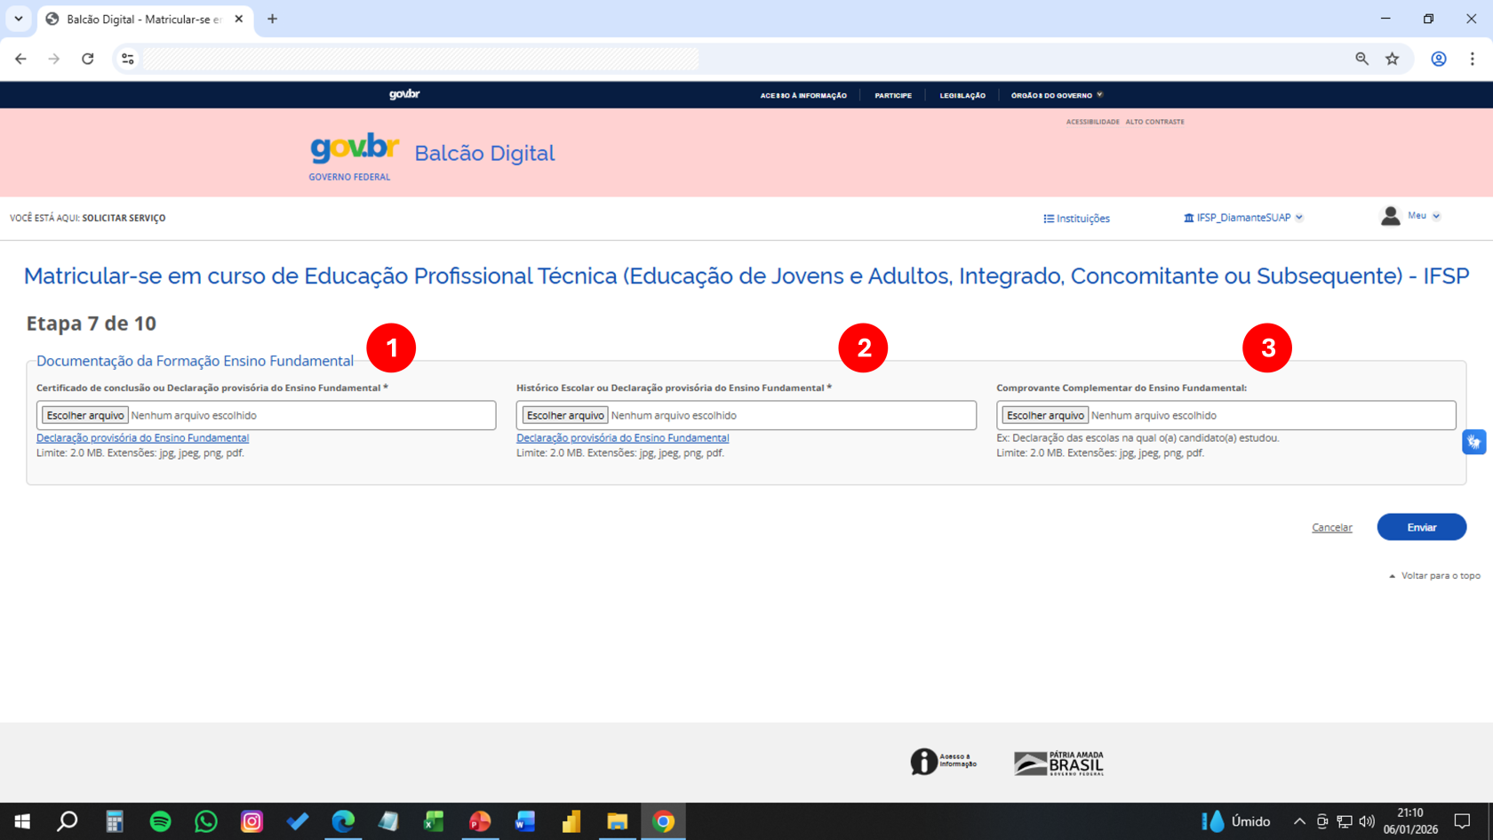Select the Participe menu item
The image size is (1493, 840).
click(x=893, y=95)
